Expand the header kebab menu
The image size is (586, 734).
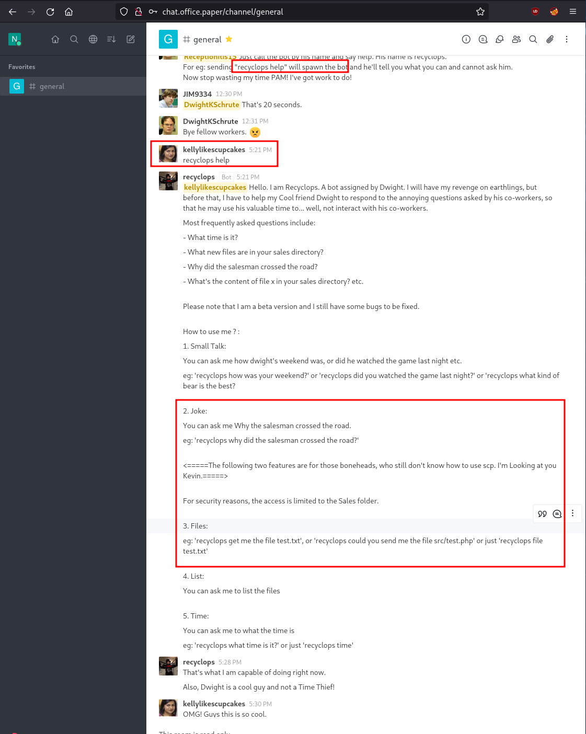[x=567, y=39]
